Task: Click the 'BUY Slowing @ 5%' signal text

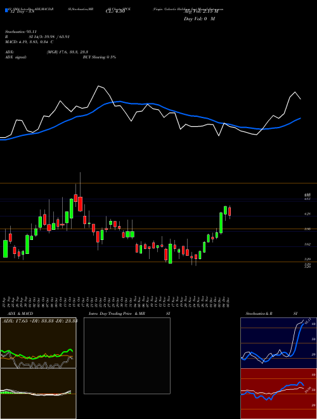Action: pos(100,57)
